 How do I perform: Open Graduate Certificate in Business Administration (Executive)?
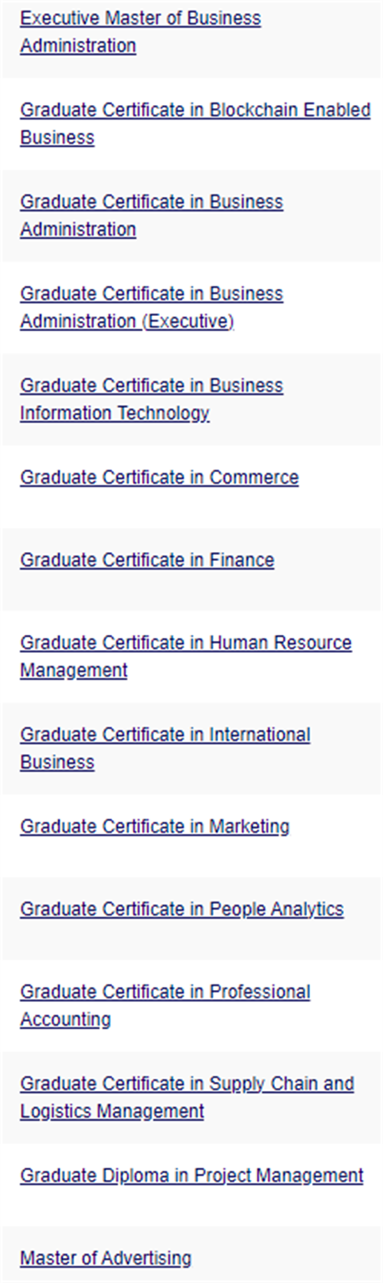click(151, 307)
